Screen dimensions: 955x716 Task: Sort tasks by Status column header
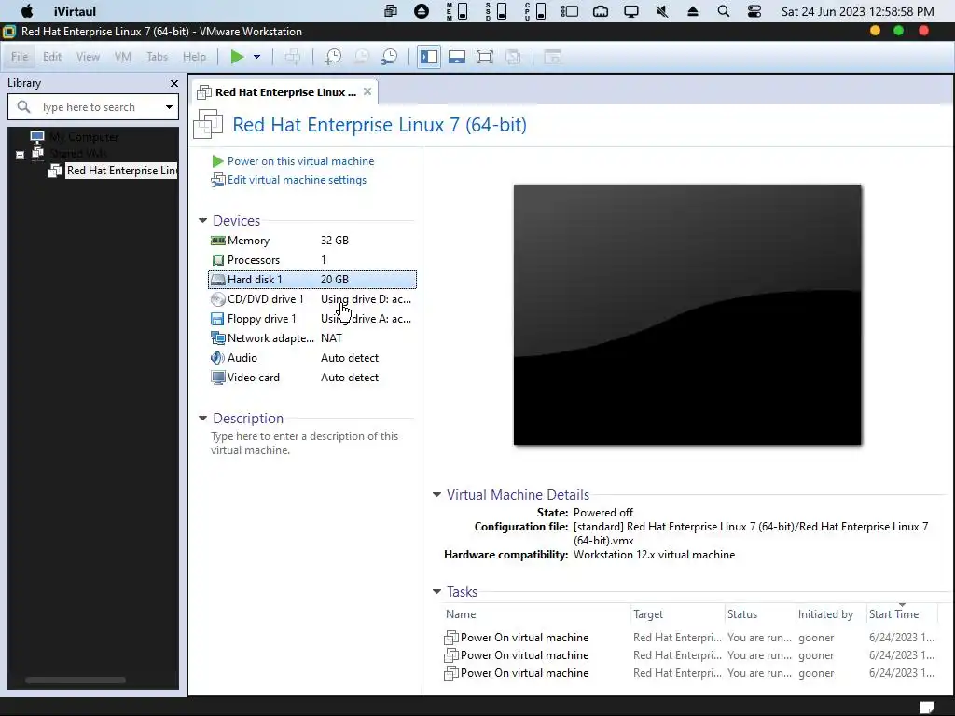(x=742, y=614)
